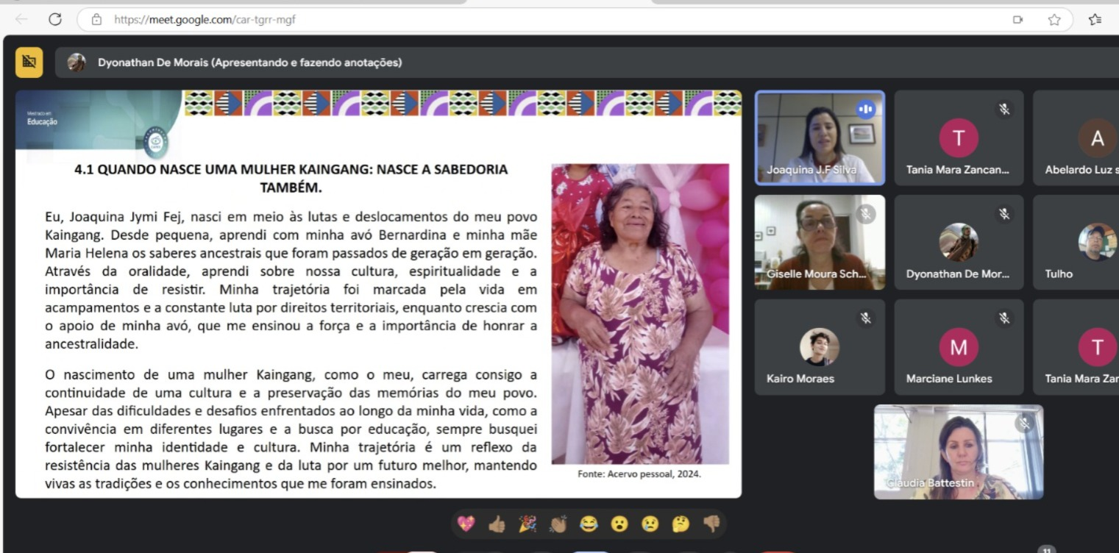1119x553 pixels.
Task: Open camera permission icon in address bar
Action: (x=1018, y=20)
